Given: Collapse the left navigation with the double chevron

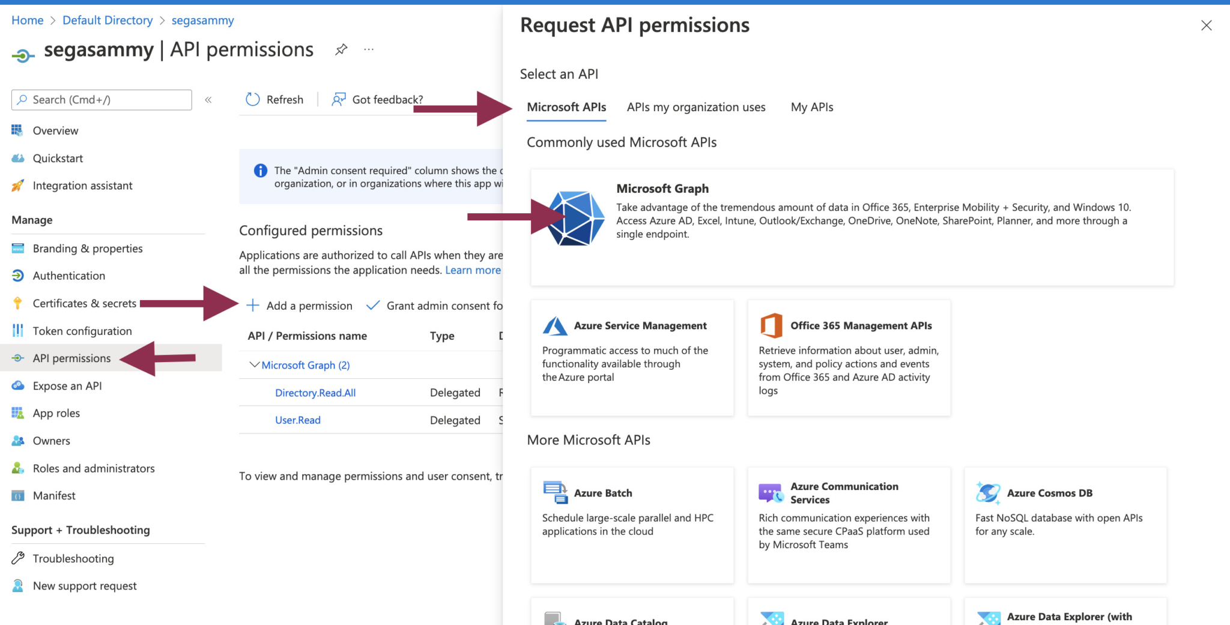Looking at the screenshot, I should pos(208,100).
